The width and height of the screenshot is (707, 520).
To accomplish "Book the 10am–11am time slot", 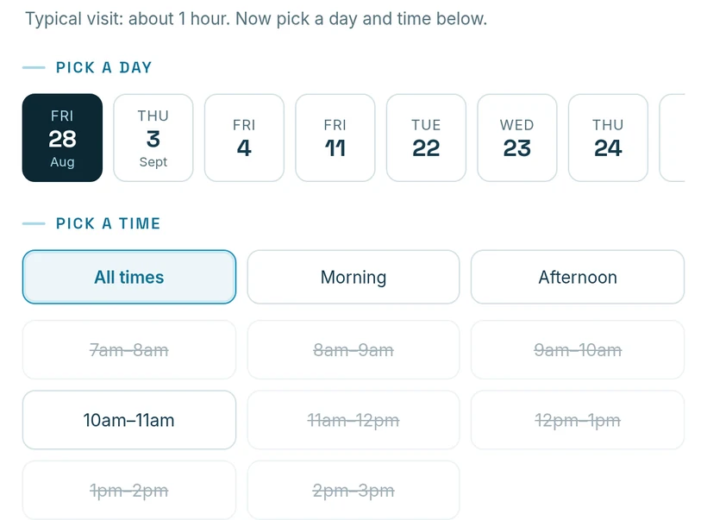I will pos(129,420).
